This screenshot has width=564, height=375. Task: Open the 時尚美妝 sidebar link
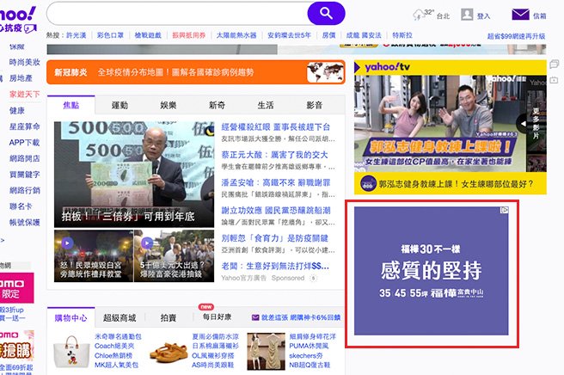[x=24, y=62]
